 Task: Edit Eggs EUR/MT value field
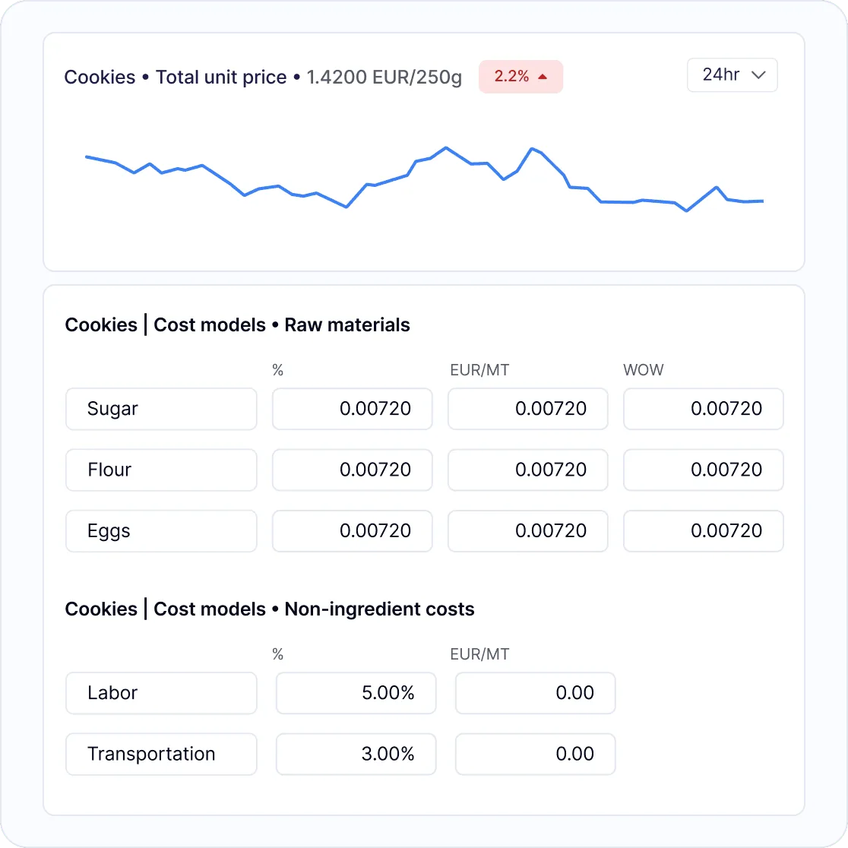(528, 531)
